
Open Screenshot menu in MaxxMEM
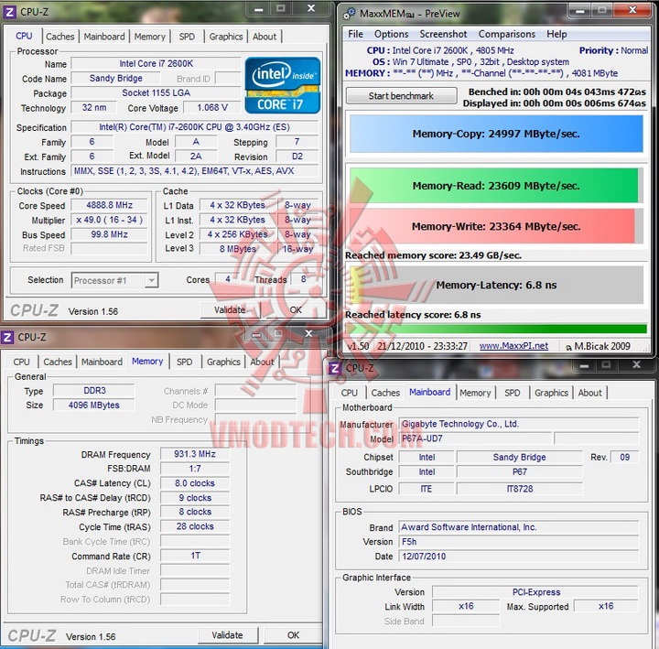coord(443,34)
